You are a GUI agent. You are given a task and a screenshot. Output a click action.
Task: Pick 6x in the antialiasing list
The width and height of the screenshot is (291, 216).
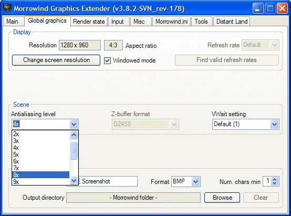[40, 161]
